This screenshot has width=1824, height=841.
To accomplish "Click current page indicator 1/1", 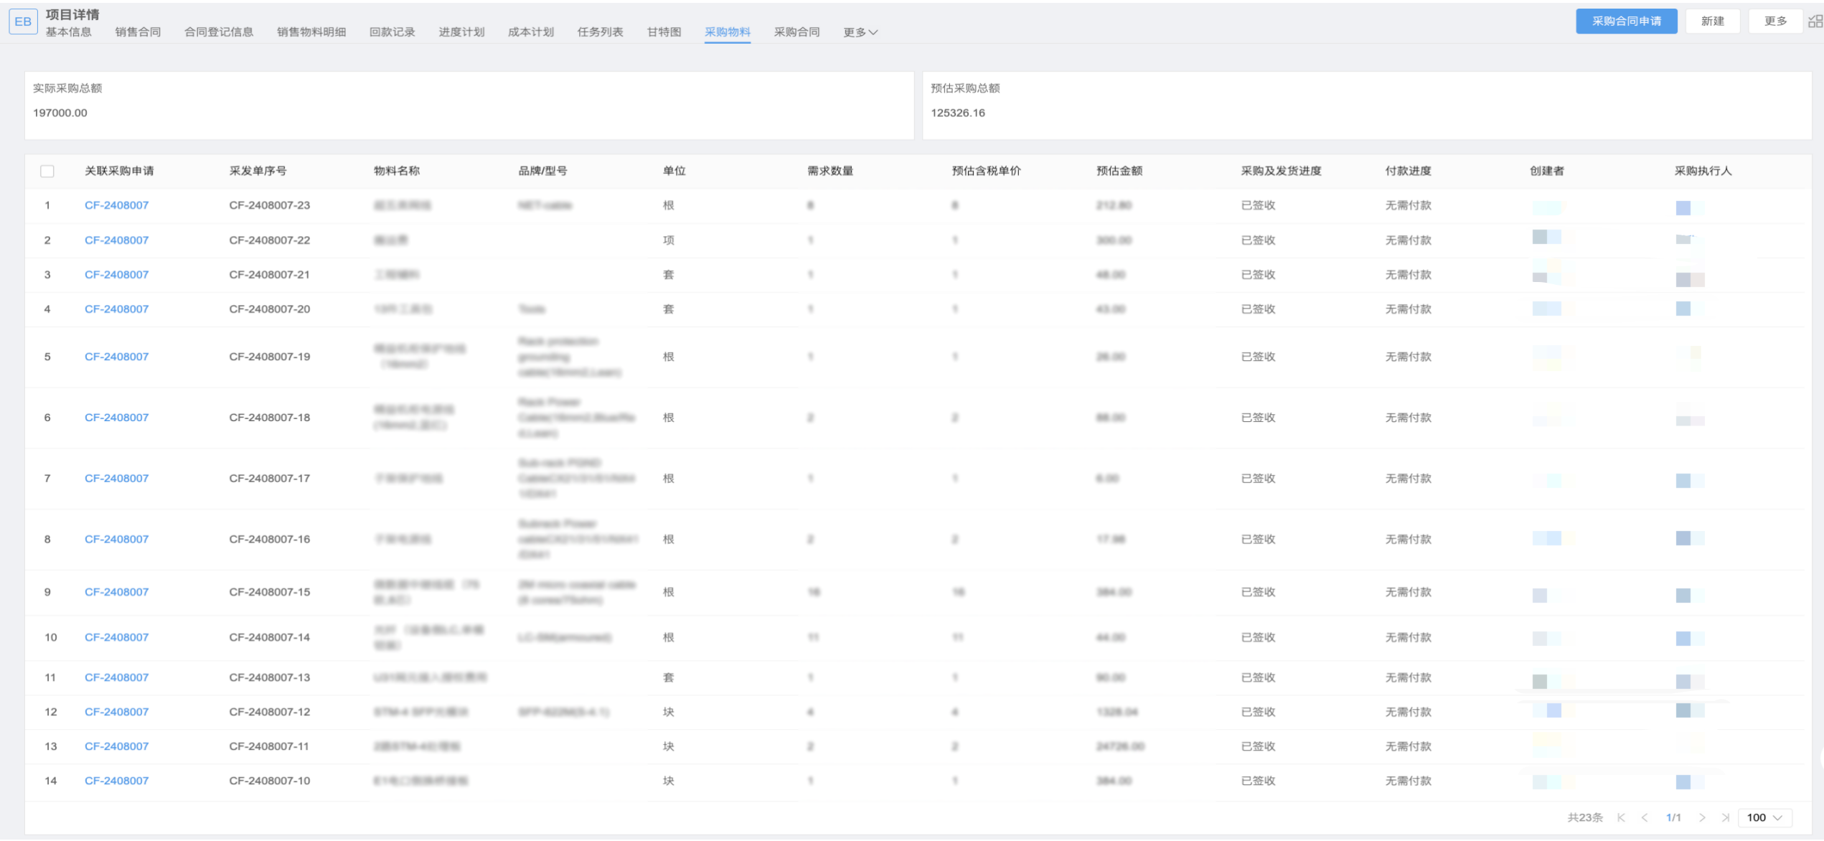I will coord(1673,817).
